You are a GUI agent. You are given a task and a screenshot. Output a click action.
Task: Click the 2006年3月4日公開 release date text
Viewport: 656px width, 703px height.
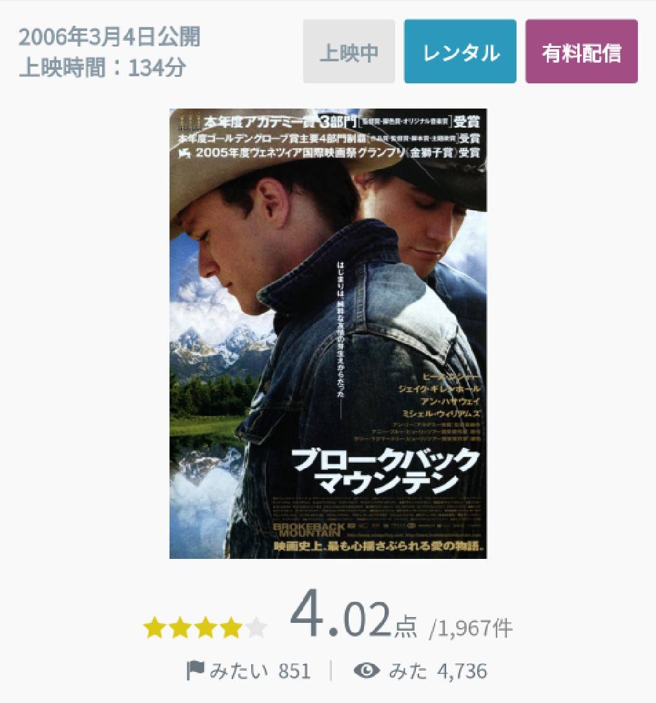(x=110, y=37)
